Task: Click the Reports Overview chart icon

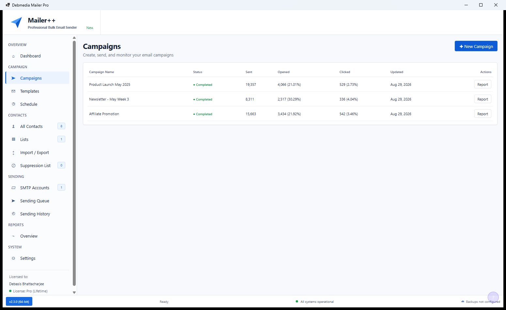Action: (13, 236)
